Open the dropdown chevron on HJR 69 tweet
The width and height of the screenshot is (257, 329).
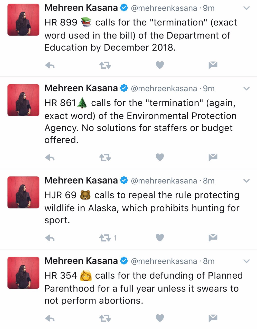tap(246, 181)
